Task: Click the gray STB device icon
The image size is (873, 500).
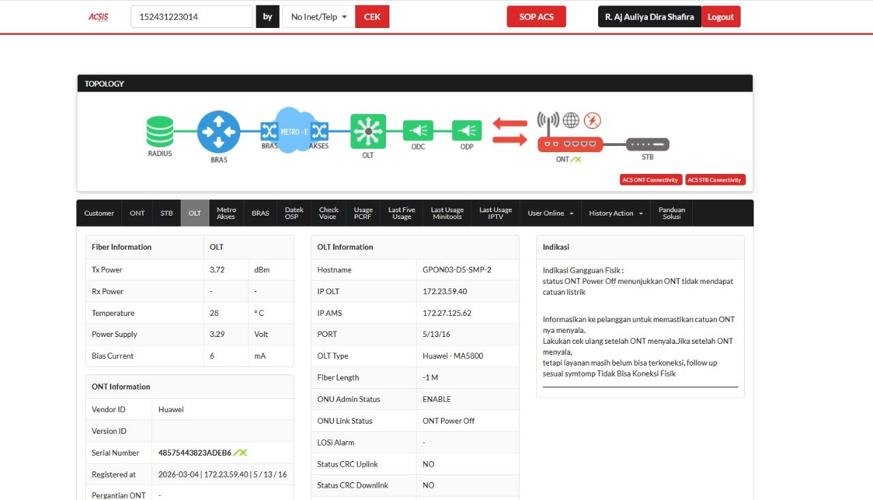Action: [x=647, y=145]
